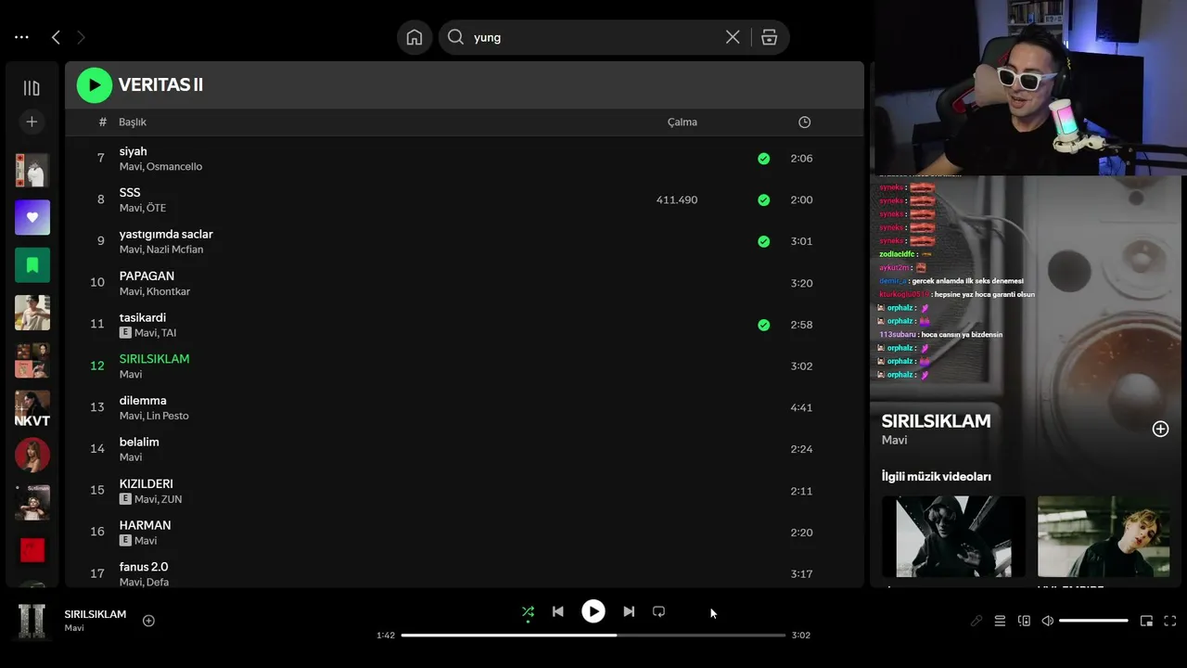The height and width of the screenshot is (668, 1187).
Task: Open the Home page
Action: pyautogui.click(x=415, y=37)
